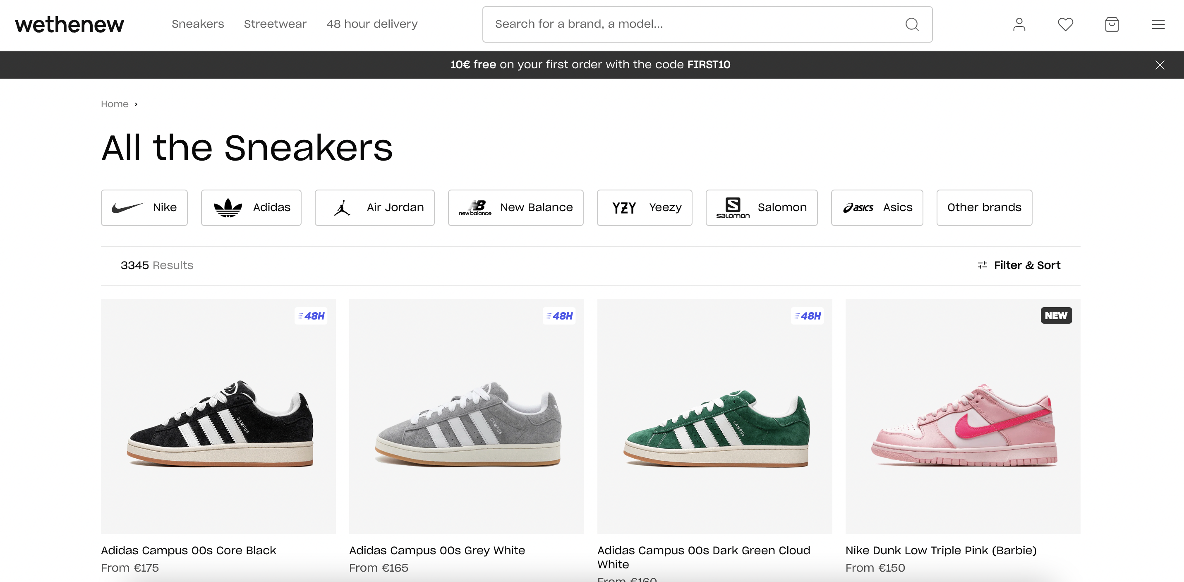
Task: Open the shopping bag icon
Action: 1112,24
